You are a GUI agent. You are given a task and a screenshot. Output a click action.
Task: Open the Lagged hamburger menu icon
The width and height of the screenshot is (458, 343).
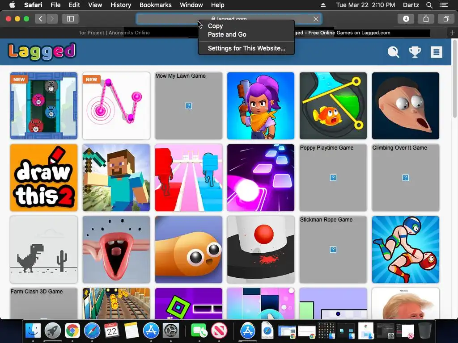pos(437,52)
